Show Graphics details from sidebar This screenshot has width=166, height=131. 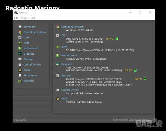29,54
